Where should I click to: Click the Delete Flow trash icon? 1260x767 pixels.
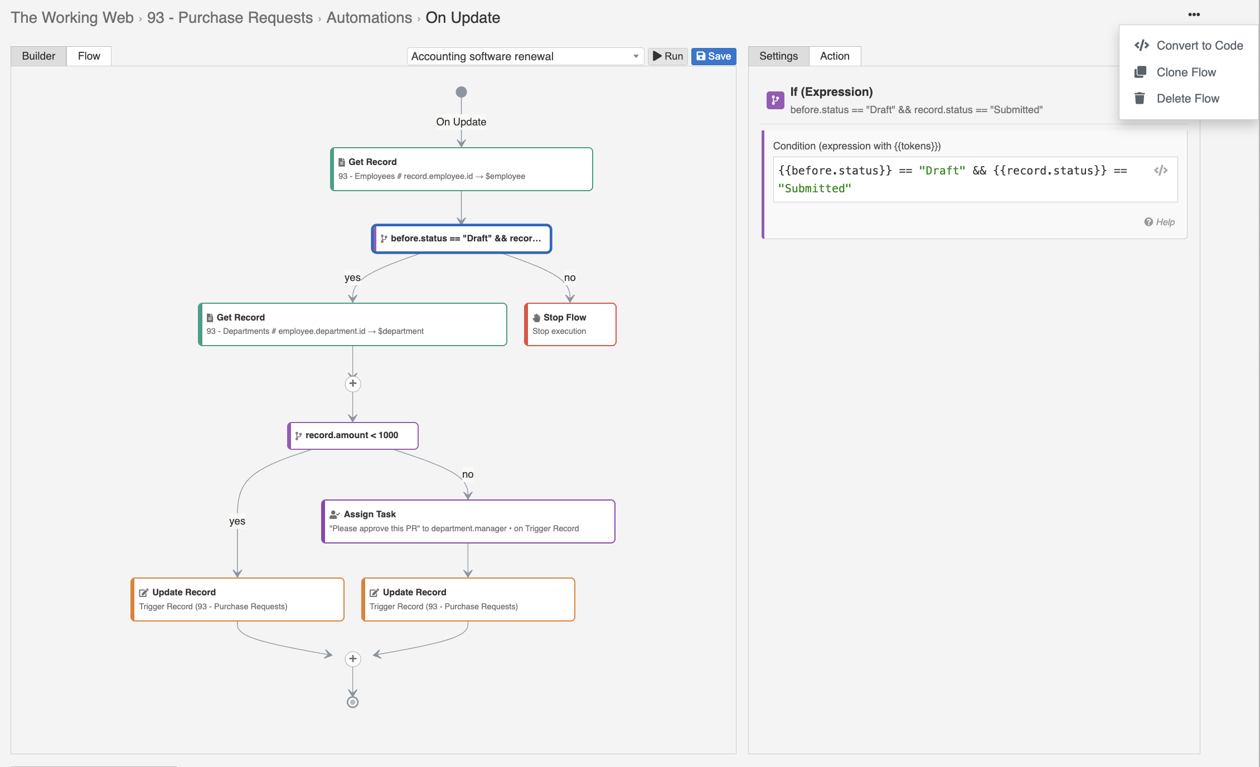[1140, 98]
